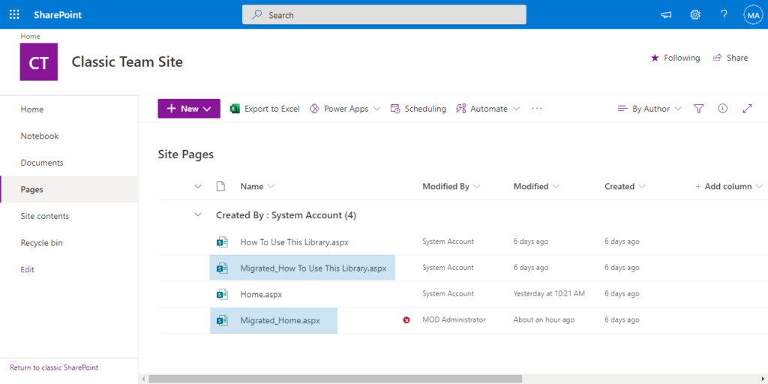Click the horizontal scrollbar thumb
The image size is (768, 384).
point(335,379)
